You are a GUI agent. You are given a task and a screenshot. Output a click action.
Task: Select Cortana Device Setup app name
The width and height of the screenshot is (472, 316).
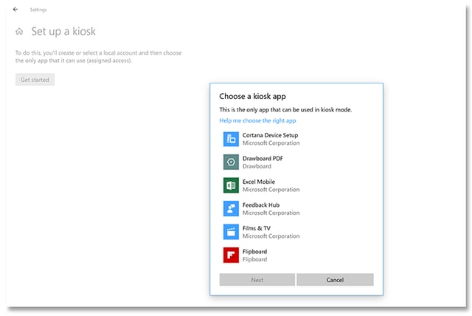coord(271,135)
